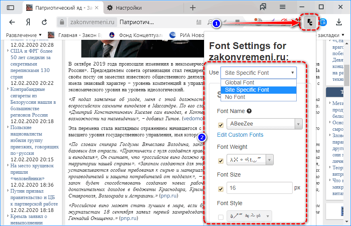The height and width of the screenshot is (226, 351).
Task: Uncheck the Font Weight checkbox
Action: (221, 161)
